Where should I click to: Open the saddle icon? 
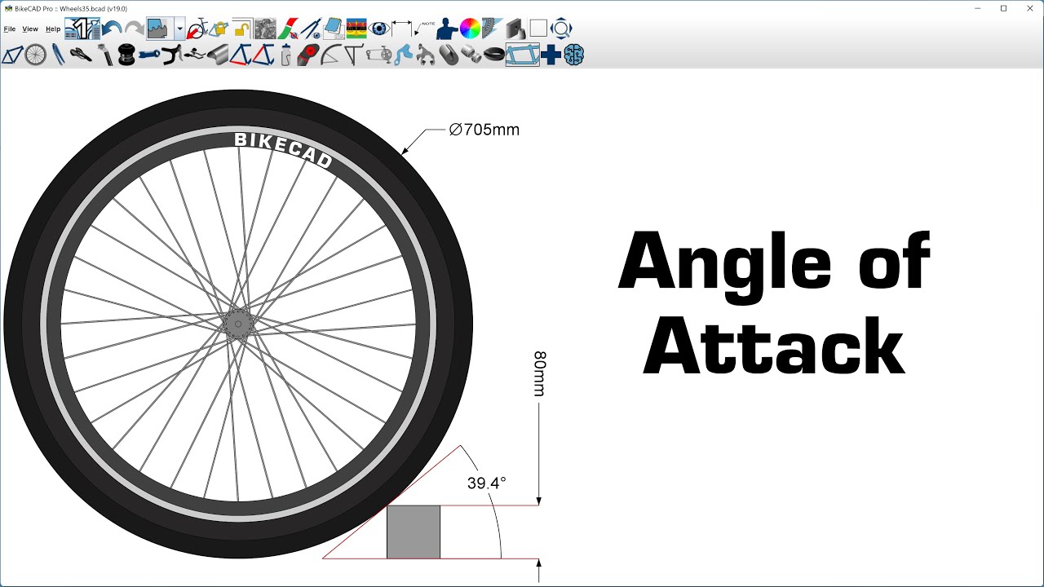coord(81,55)
